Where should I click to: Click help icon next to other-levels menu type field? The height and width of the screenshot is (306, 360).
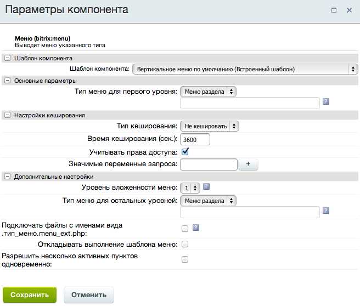click(x=326, y=211)
